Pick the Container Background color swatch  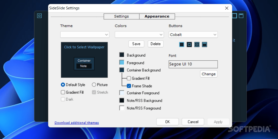tap(122, 70)
